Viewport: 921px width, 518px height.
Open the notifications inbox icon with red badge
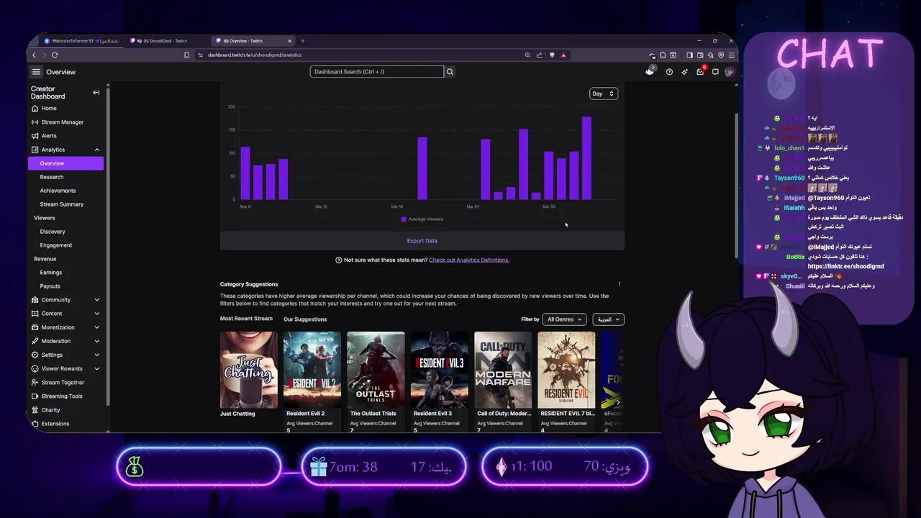coord(700,71)
